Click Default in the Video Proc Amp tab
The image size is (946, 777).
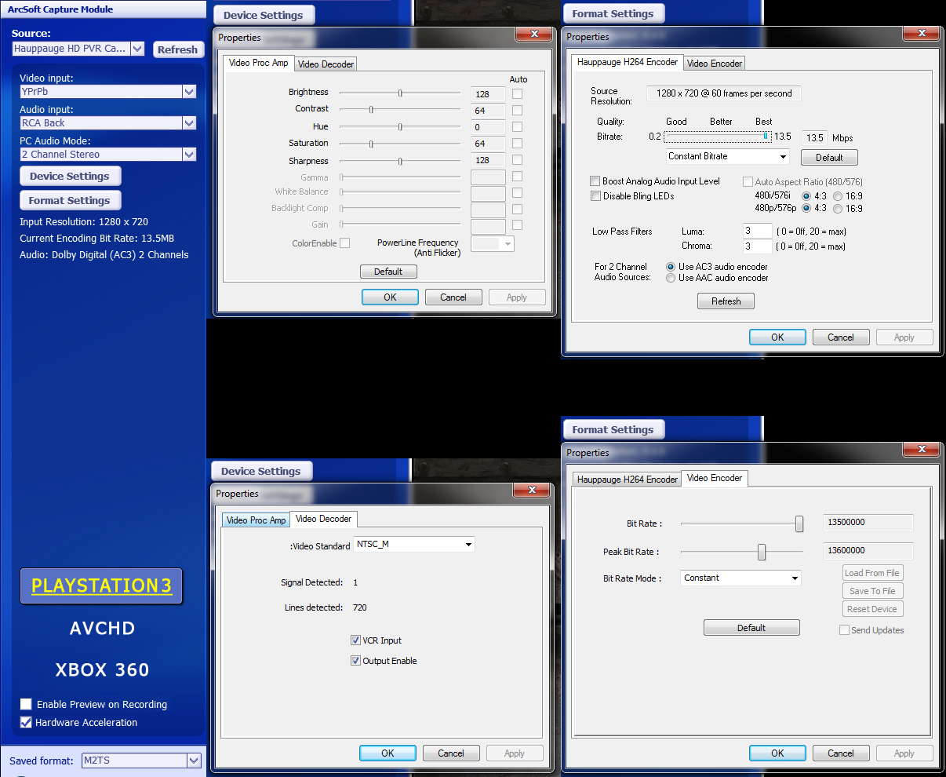click(388, 272)
